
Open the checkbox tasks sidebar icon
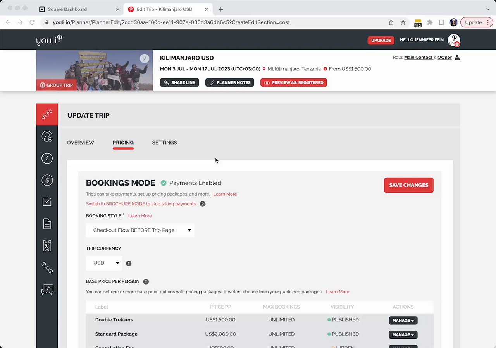tap(47, 202)
